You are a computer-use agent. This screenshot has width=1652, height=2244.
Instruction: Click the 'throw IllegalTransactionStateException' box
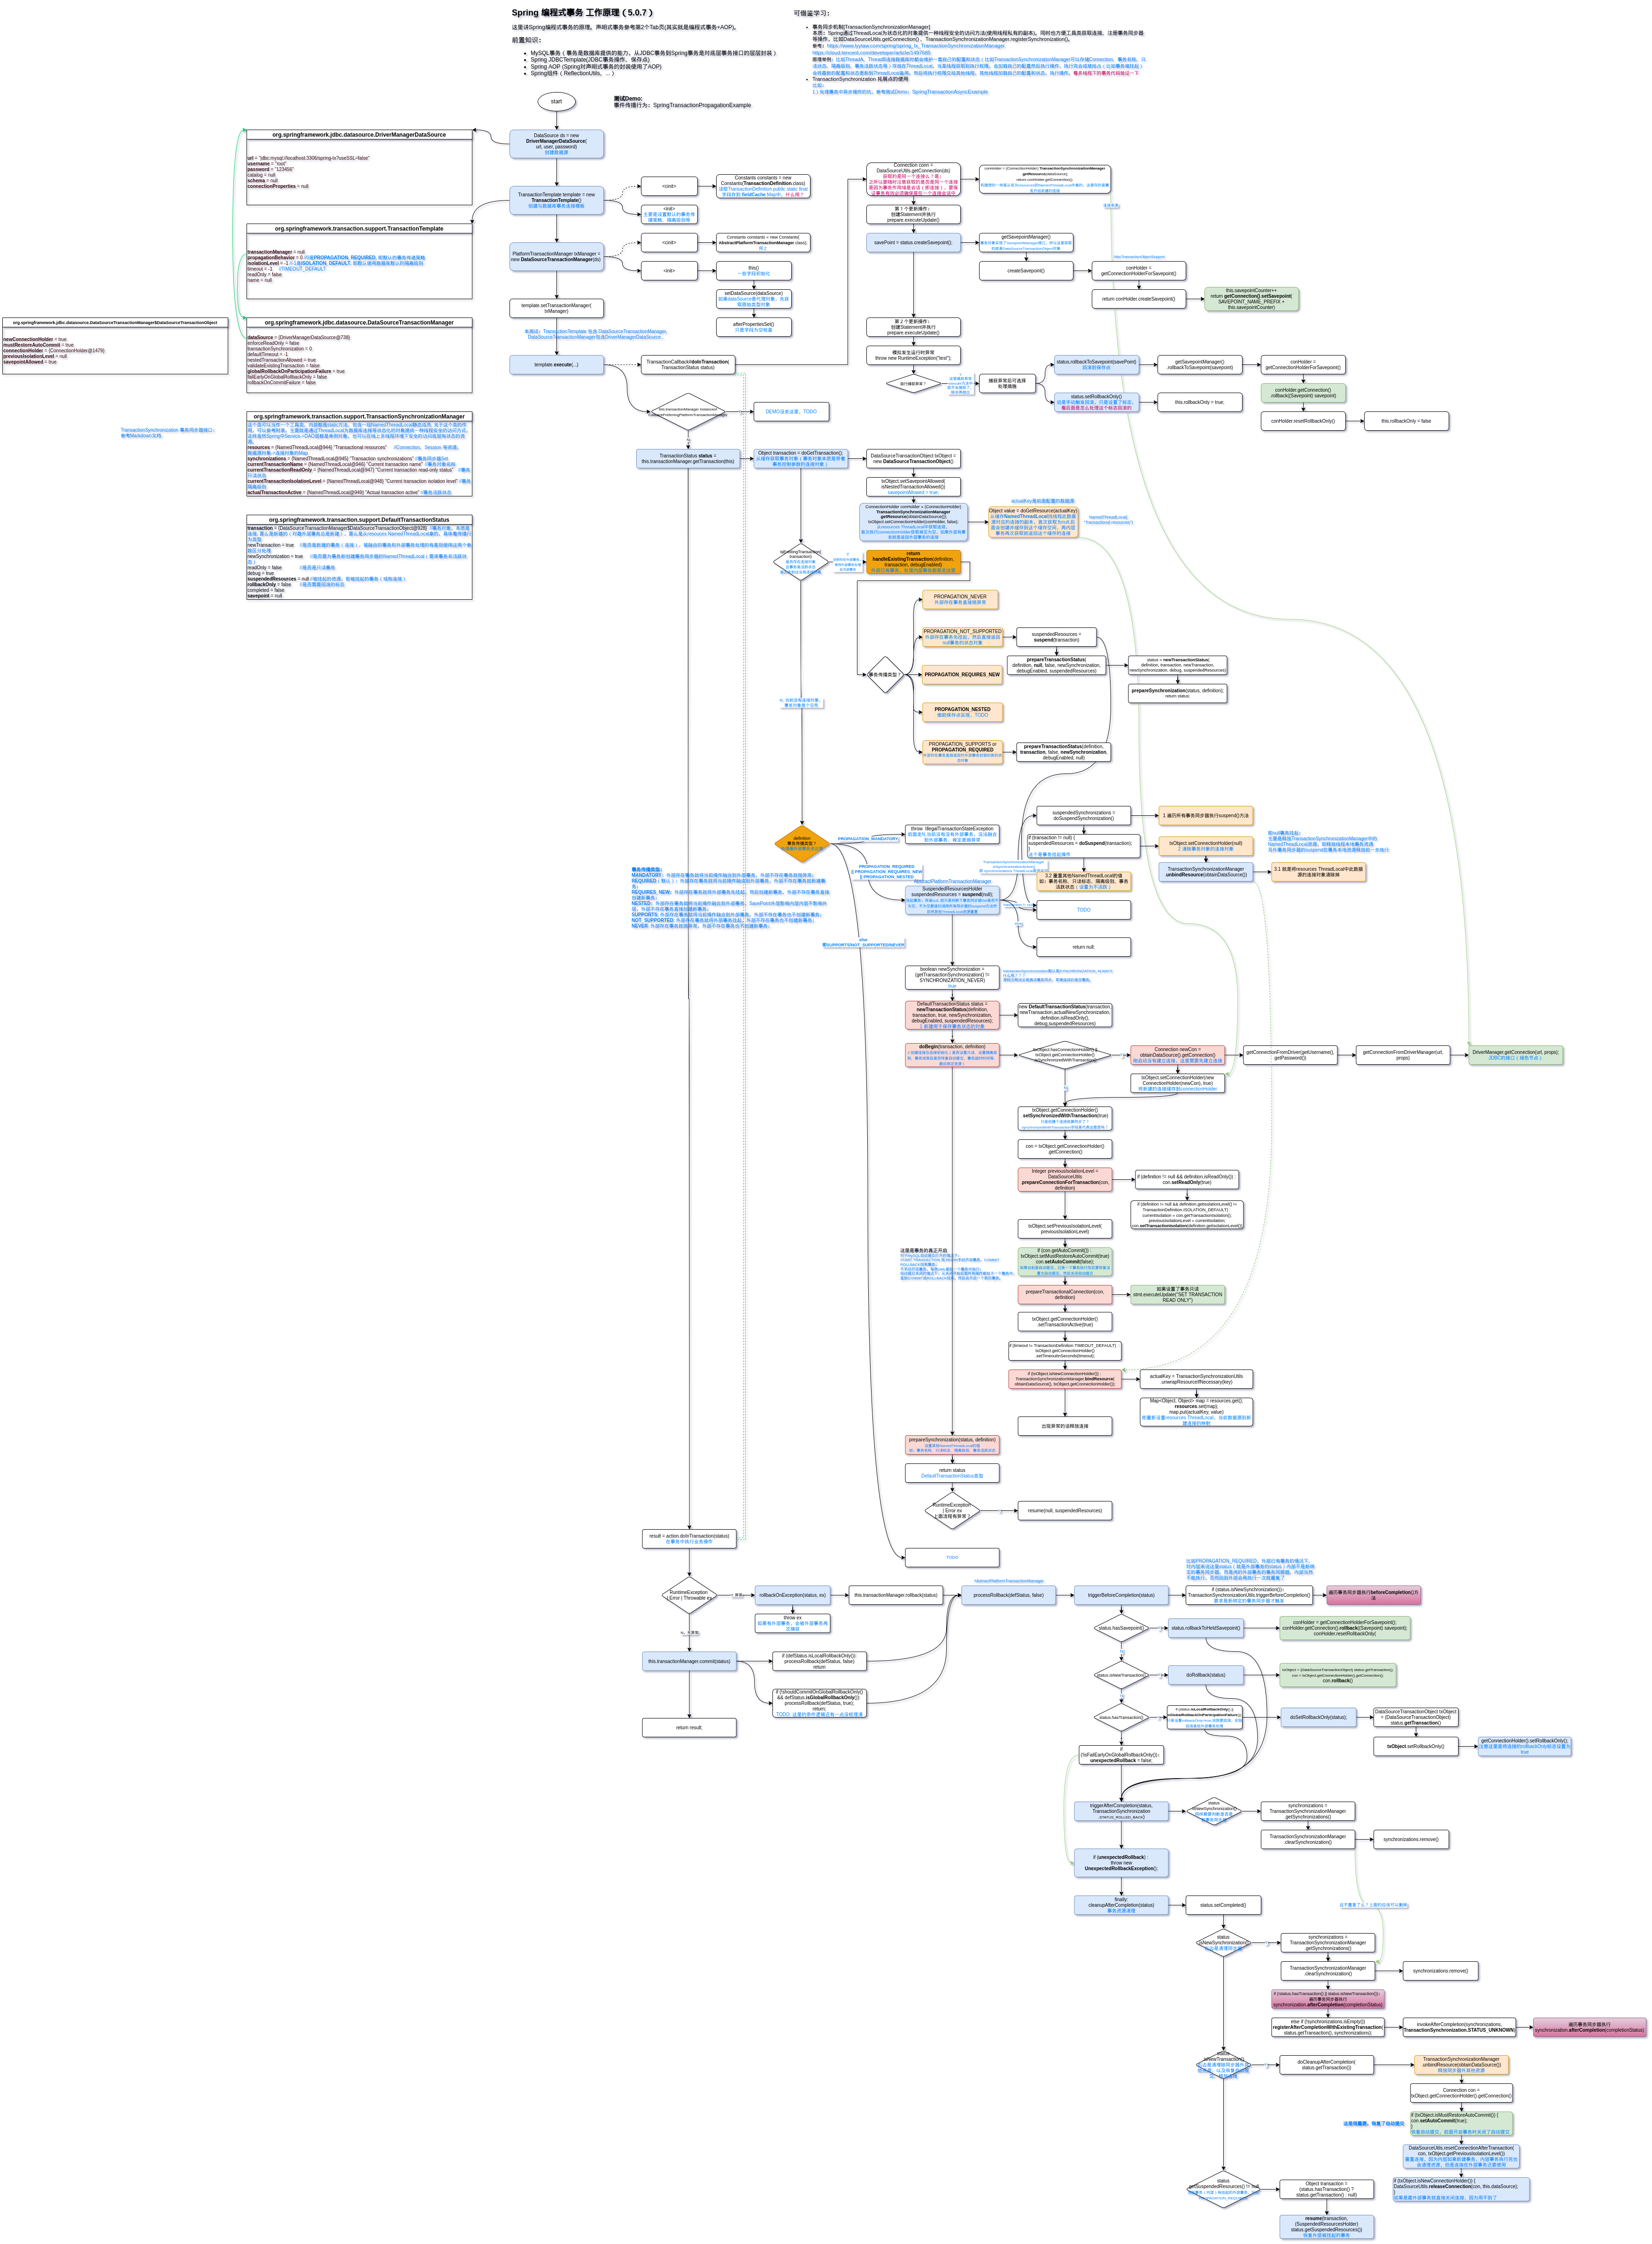(951, 833)
